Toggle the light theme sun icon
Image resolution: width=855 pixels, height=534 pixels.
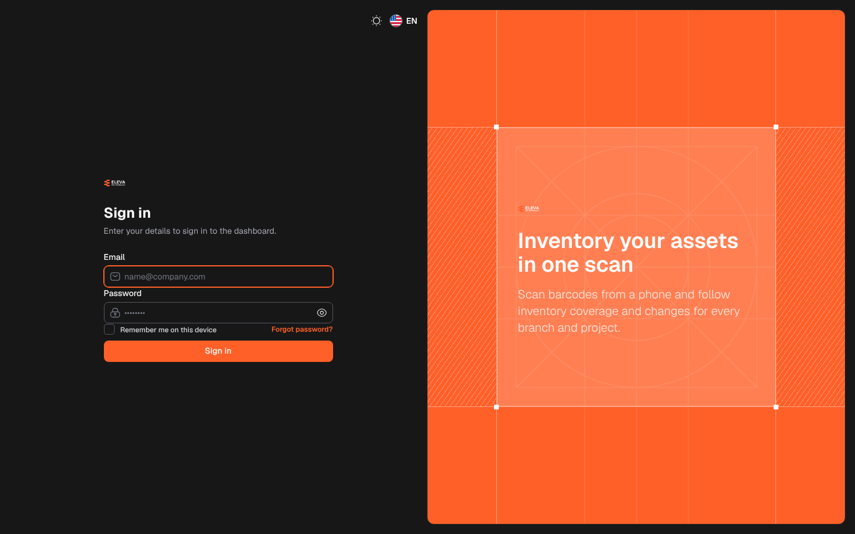(376, 21)
